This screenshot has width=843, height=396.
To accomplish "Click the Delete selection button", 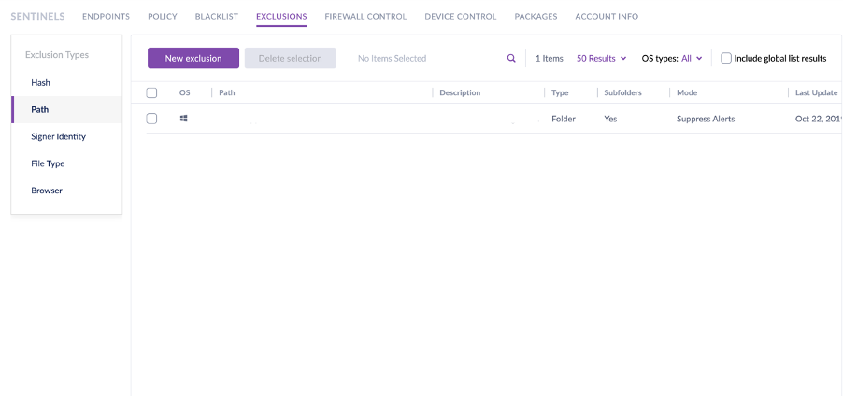I will 291,58.
